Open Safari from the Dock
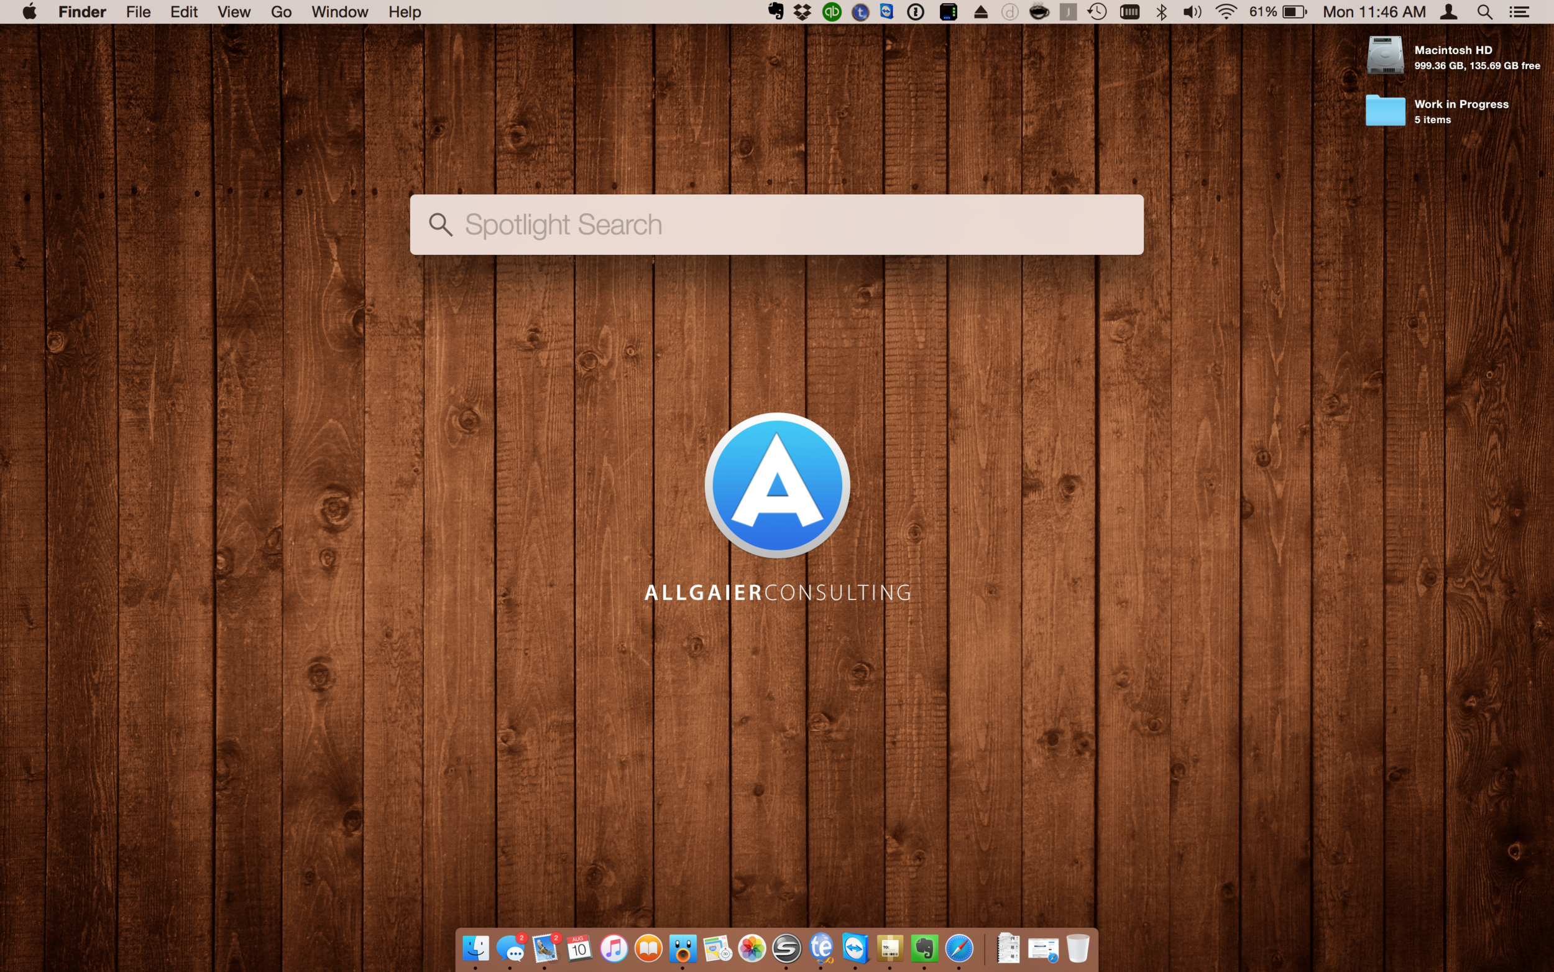 tap(959, 948)
